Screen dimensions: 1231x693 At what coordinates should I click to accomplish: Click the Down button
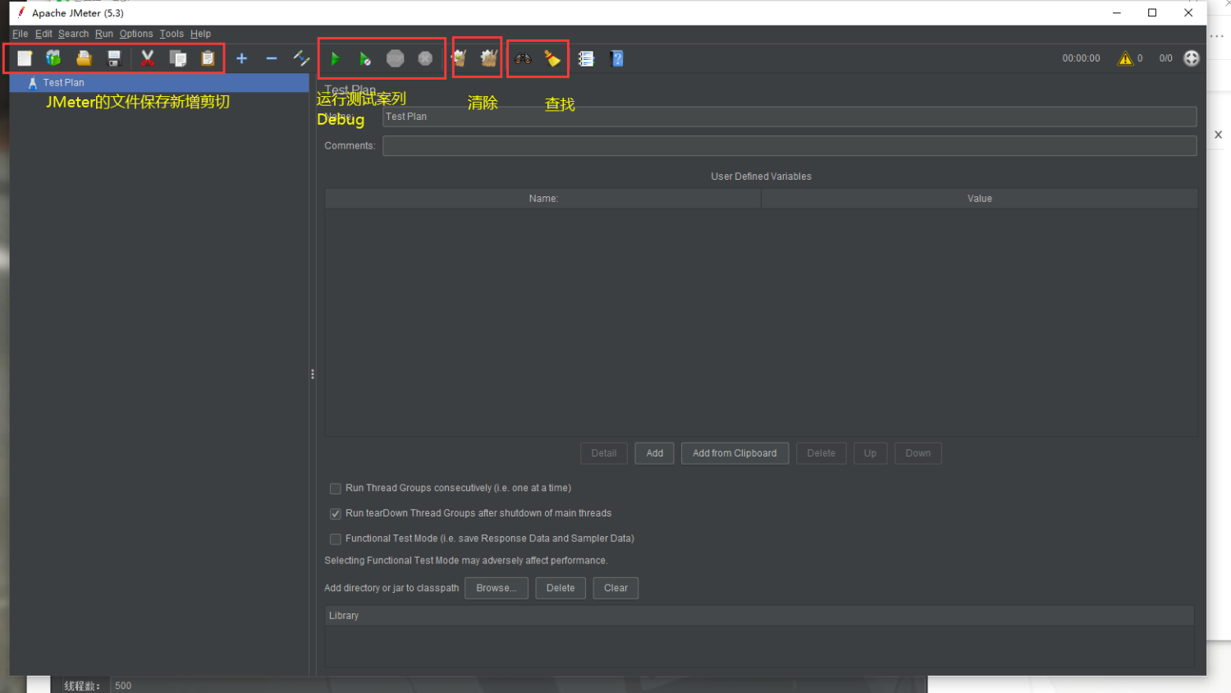point(918,453)
